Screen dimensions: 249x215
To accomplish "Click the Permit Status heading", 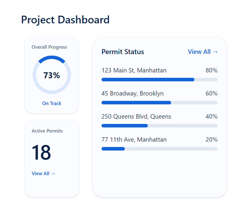I will pyautogui.click(x=123, y=52).
